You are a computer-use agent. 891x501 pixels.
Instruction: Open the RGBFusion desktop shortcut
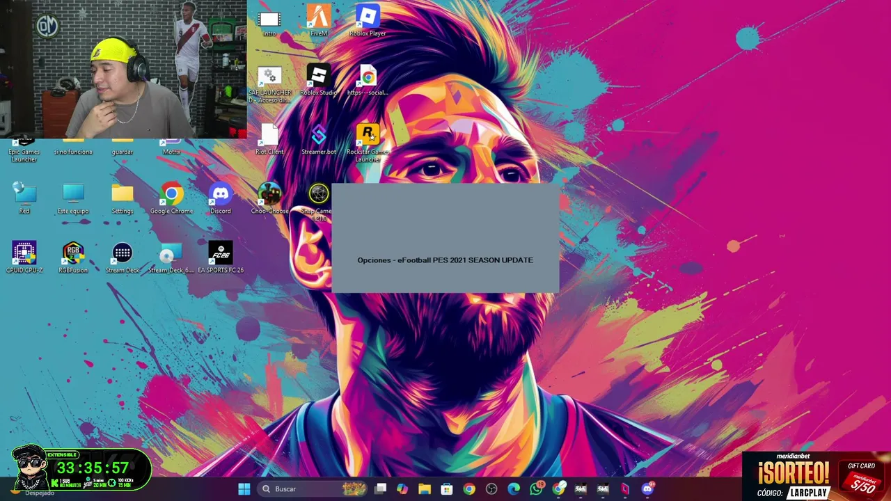pos(73,253)
